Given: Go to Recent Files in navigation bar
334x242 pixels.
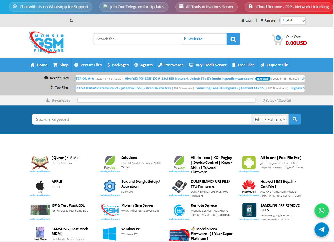Looking at the screenshot, I should tap(88, 65).
